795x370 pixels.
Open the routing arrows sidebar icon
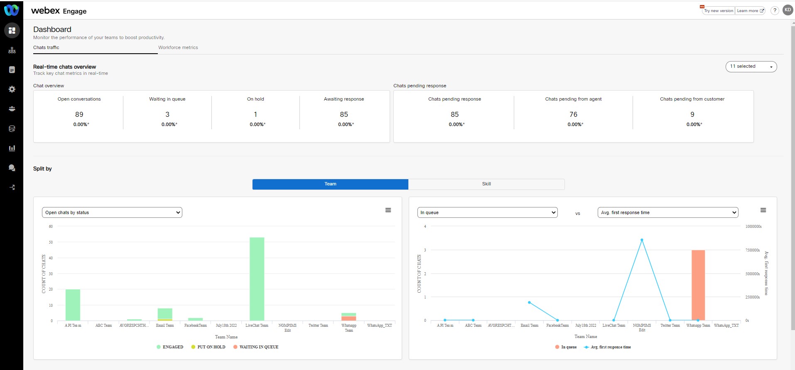[12, 187]
